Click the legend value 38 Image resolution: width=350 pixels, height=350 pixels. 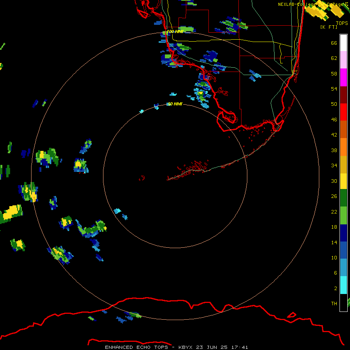334,150
